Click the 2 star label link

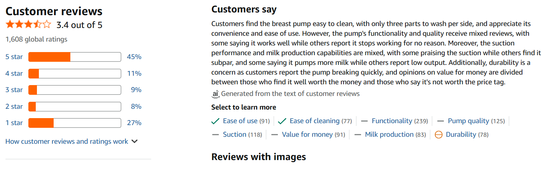14,106
